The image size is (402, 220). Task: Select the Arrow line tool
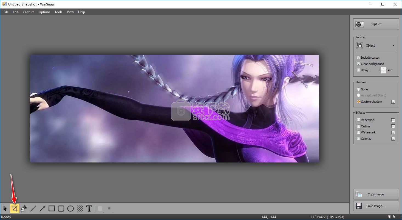[43, 209]
